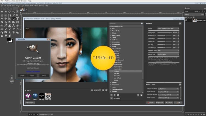Open the Preview type dropdown
The height and width of the screenshot is (116, 206).
(x=168, y=54)
